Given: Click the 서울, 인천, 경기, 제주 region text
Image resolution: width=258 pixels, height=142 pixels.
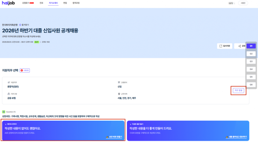Looking at the screenshot, I should click(x=127, y=98).
